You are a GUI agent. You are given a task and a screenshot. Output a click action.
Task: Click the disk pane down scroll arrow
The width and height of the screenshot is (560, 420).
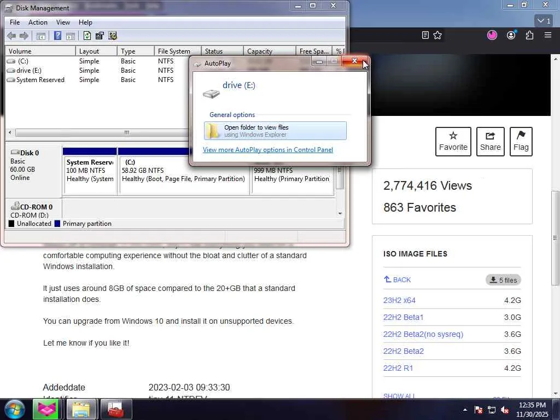[x=340, y=213]
